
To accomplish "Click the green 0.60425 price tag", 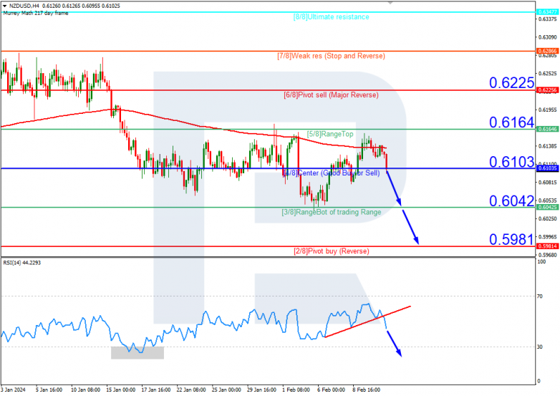I will [x=548, y=208].
